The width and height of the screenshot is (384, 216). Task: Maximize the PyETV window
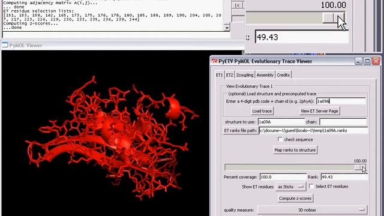pos(367,61)
